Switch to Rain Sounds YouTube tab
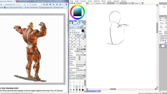The image size is (167, 94). [24, 1]
